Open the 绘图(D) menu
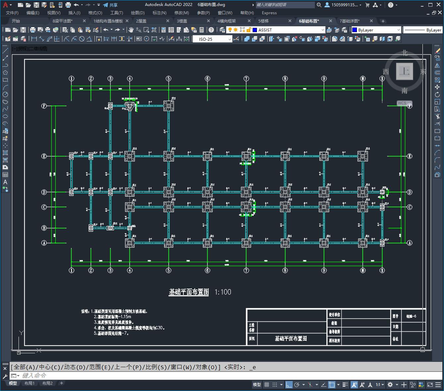The width and height of the screenshot is (444, 391). click(x=138, y=13)
